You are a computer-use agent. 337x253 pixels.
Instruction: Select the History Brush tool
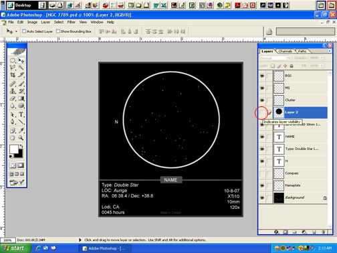(21, 91)
